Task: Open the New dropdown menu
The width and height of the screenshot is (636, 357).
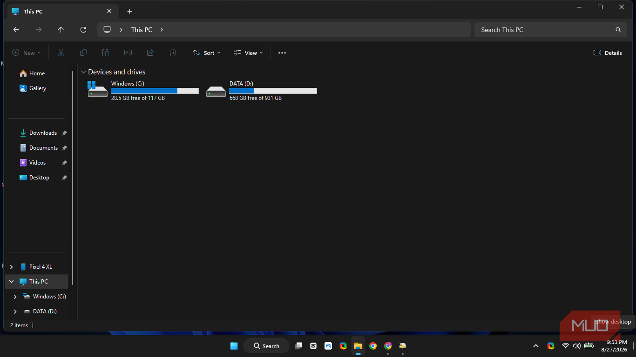Action: click(27, 53)
